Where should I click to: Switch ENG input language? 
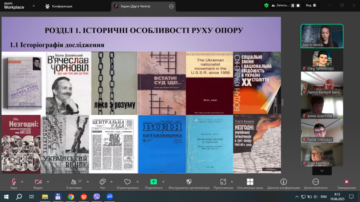(324, 196)
